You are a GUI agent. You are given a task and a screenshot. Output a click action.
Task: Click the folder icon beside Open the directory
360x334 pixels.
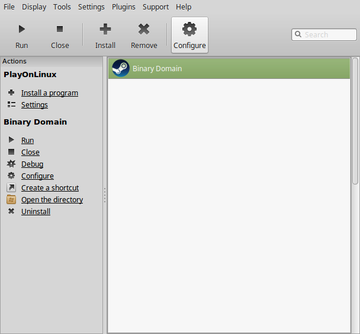(x=11, y=199)
